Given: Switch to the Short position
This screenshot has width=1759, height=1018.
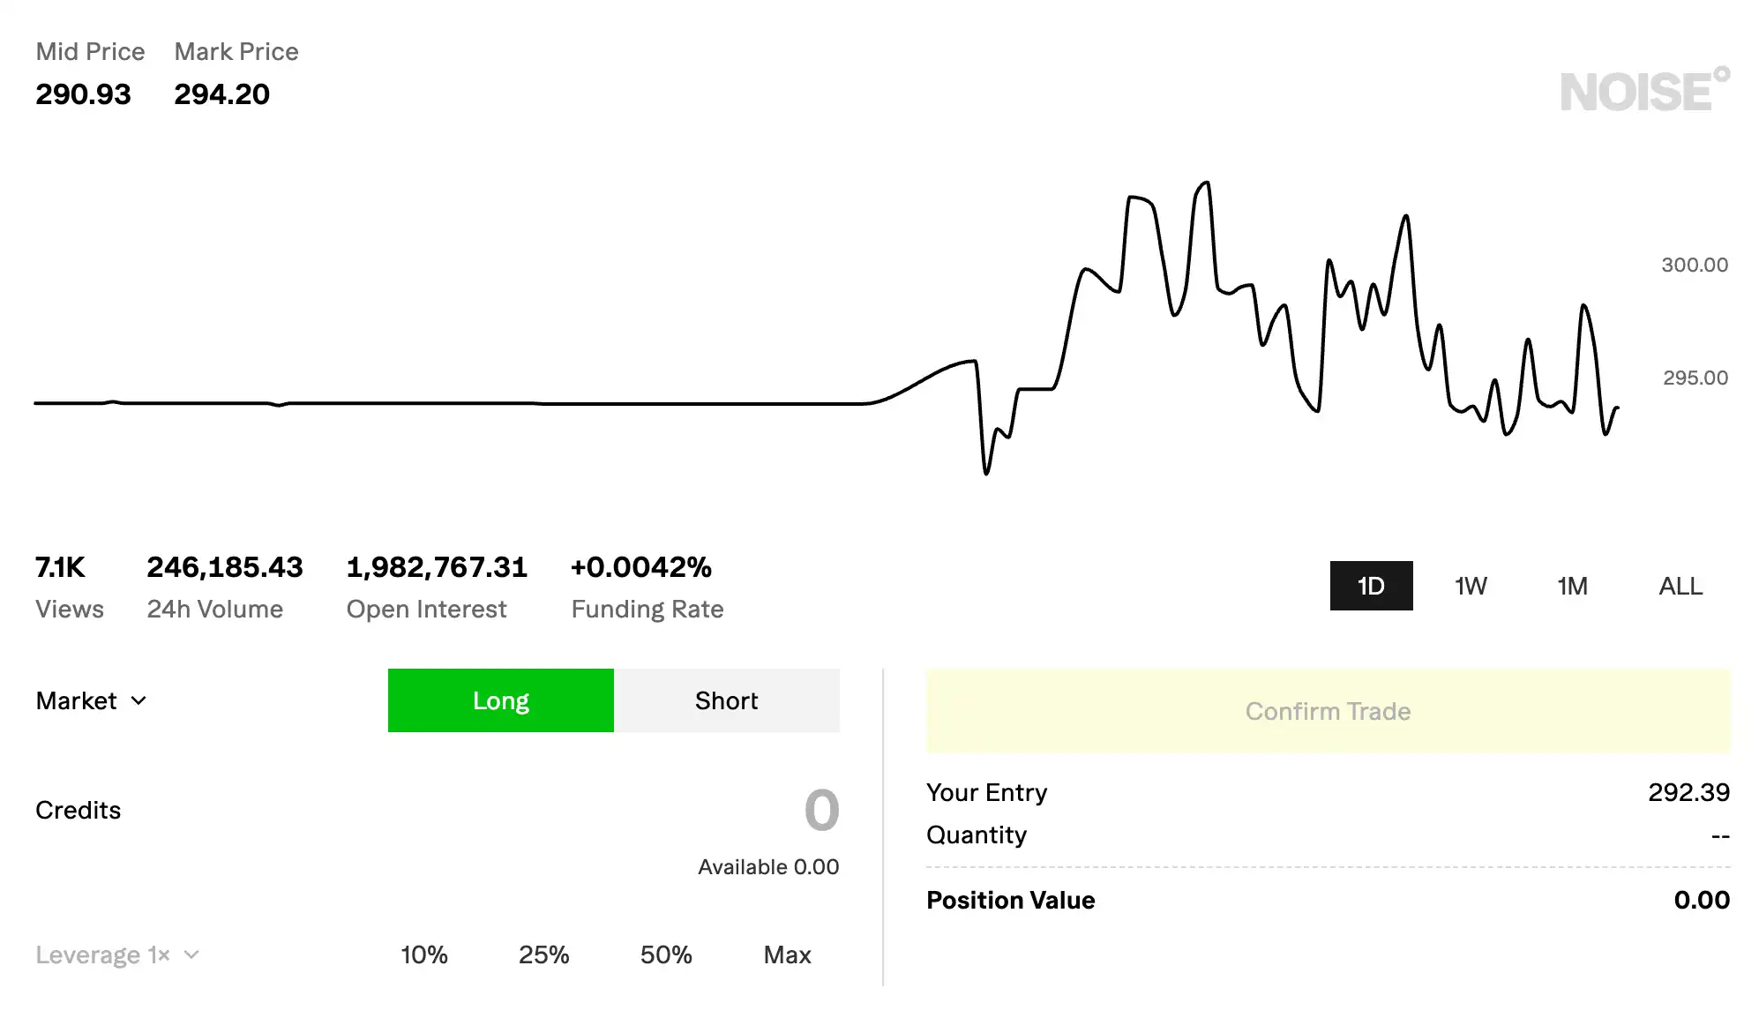Looking at the screenshot, I should pos(726,700).
